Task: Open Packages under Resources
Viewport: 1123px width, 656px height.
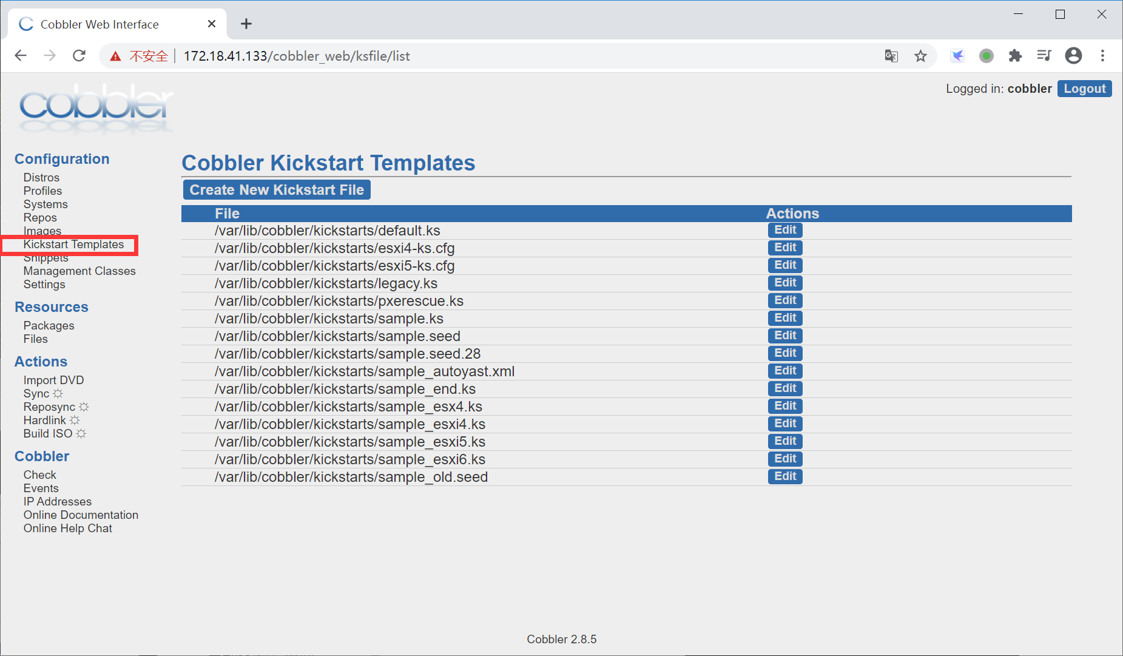Action: pyautogui.click(x=49, y=325)
